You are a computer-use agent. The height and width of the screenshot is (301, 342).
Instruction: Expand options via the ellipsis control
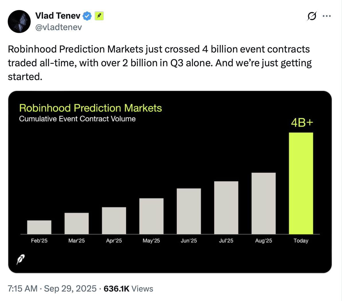tap(327, 16)
